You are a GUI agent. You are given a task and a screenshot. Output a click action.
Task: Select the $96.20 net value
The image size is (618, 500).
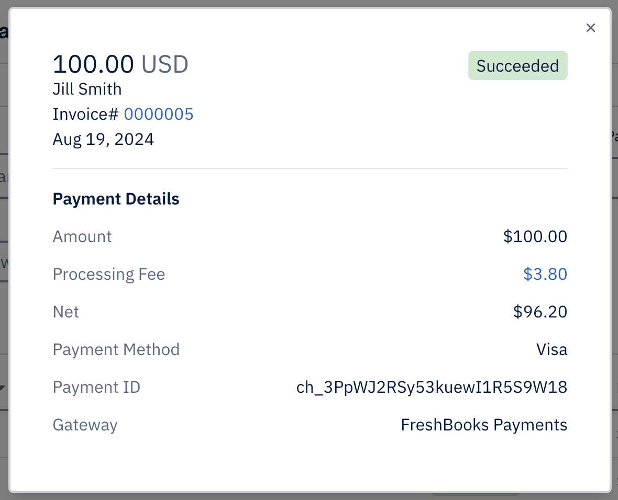tap(540, 312)
